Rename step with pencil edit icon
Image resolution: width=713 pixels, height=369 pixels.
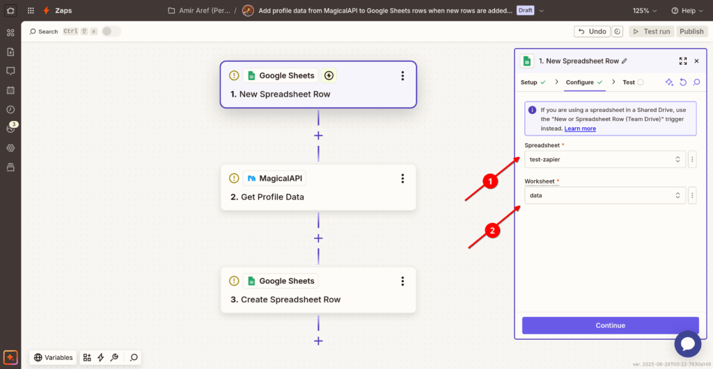click(625, 61)
